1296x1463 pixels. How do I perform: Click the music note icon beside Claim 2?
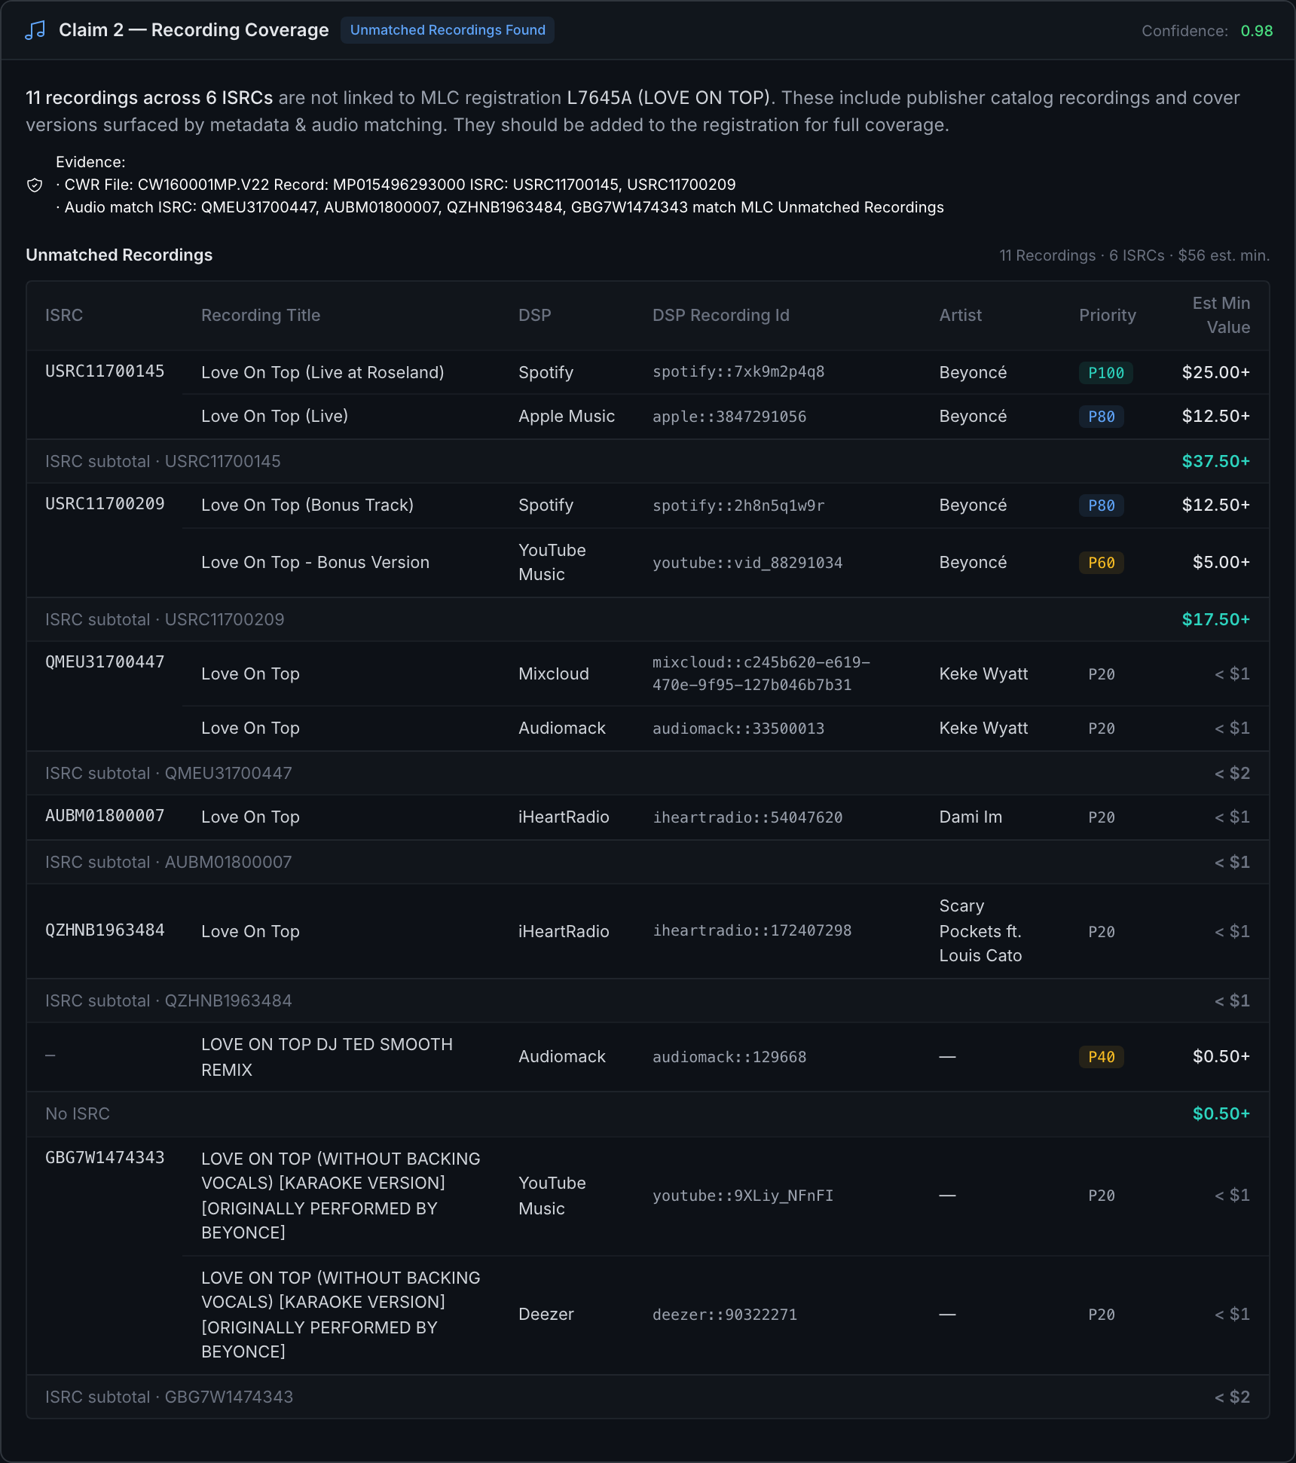(x=35, y=30)
